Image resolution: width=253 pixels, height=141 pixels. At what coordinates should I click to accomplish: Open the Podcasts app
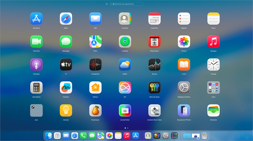pyautogui.click(x=36, y=64)
